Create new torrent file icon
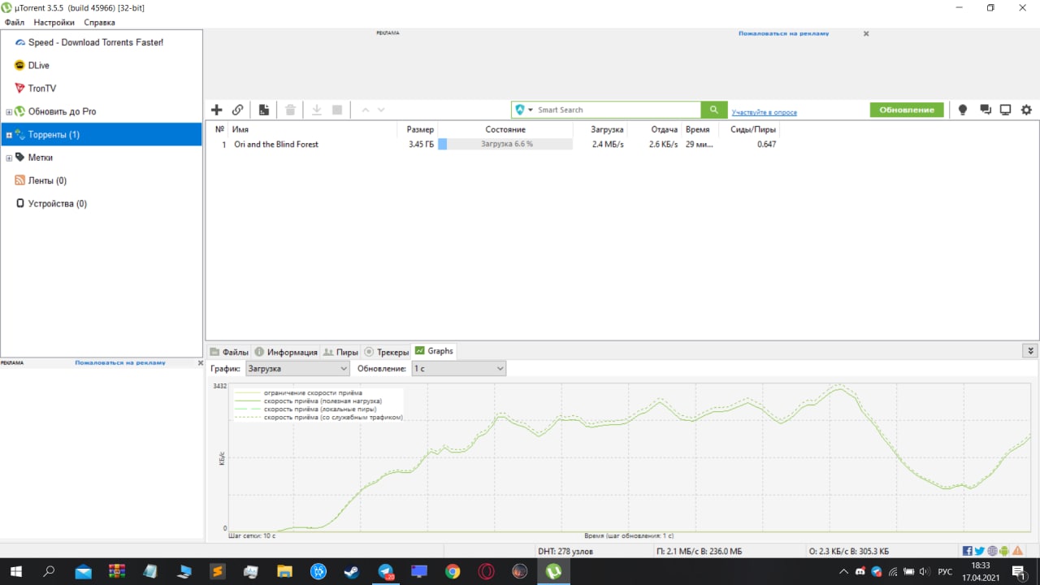Viewport: 1040px width, 585px height. pos(264,110)
